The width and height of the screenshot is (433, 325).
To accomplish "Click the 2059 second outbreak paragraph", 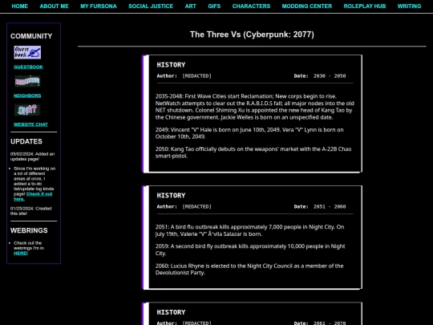I will click(250, 250).
